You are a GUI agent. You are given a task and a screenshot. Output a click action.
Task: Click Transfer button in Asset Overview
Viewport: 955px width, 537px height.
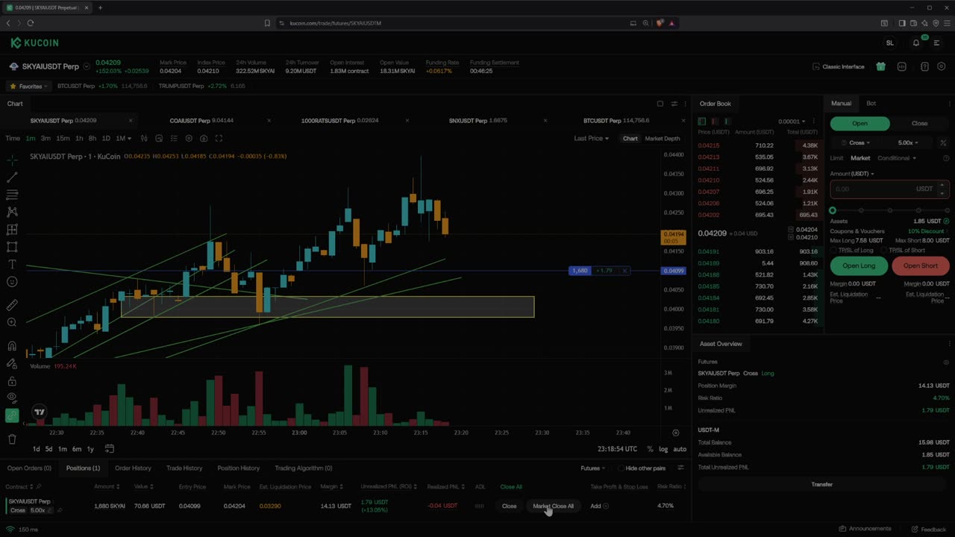[x=821, y=485]
